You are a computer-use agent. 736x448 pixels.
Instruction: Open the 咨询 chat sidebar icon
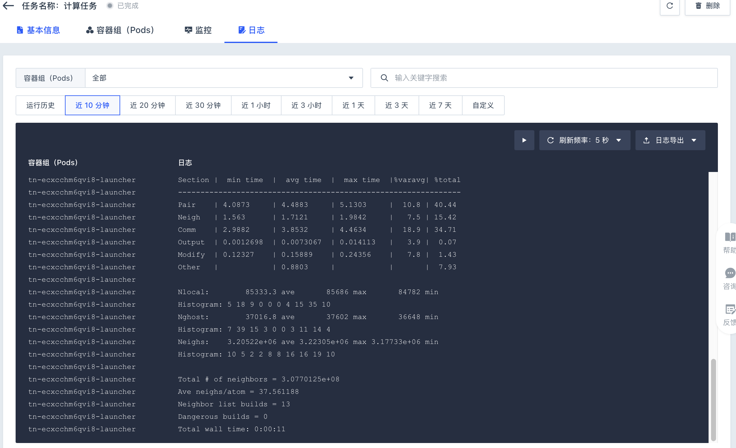(x=730, y=279)
